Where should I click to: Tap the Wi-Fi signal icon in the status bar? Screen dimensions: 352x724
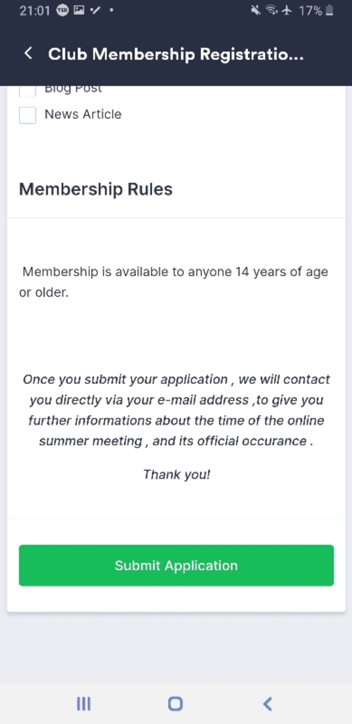coord(271,11)
